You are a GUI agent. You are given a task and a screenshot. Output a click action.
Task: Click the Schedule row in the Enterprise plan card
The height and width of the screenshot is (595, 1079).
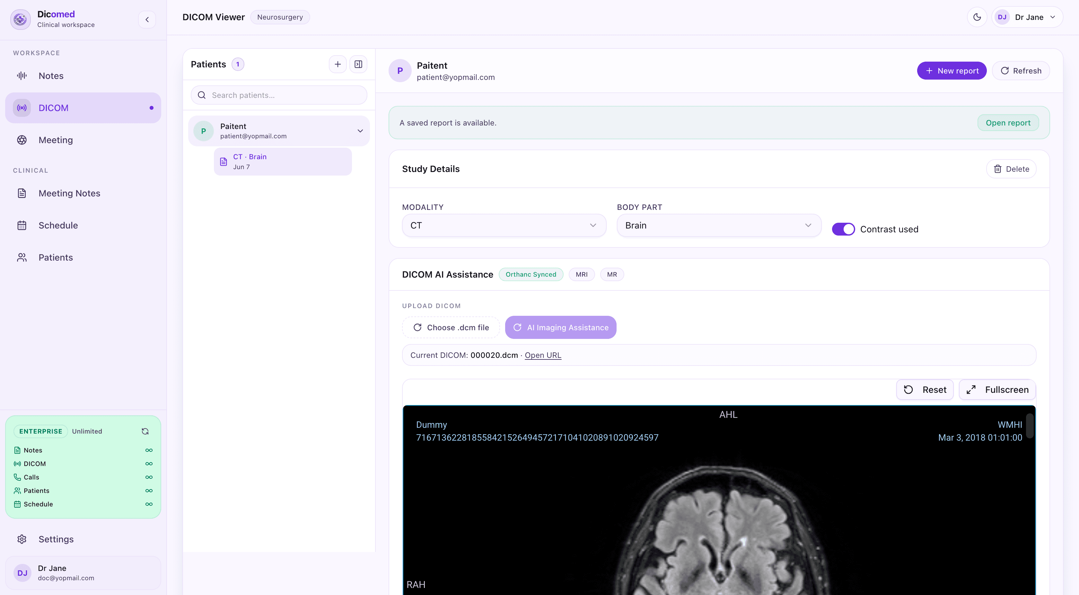click(x=83, y=504)
